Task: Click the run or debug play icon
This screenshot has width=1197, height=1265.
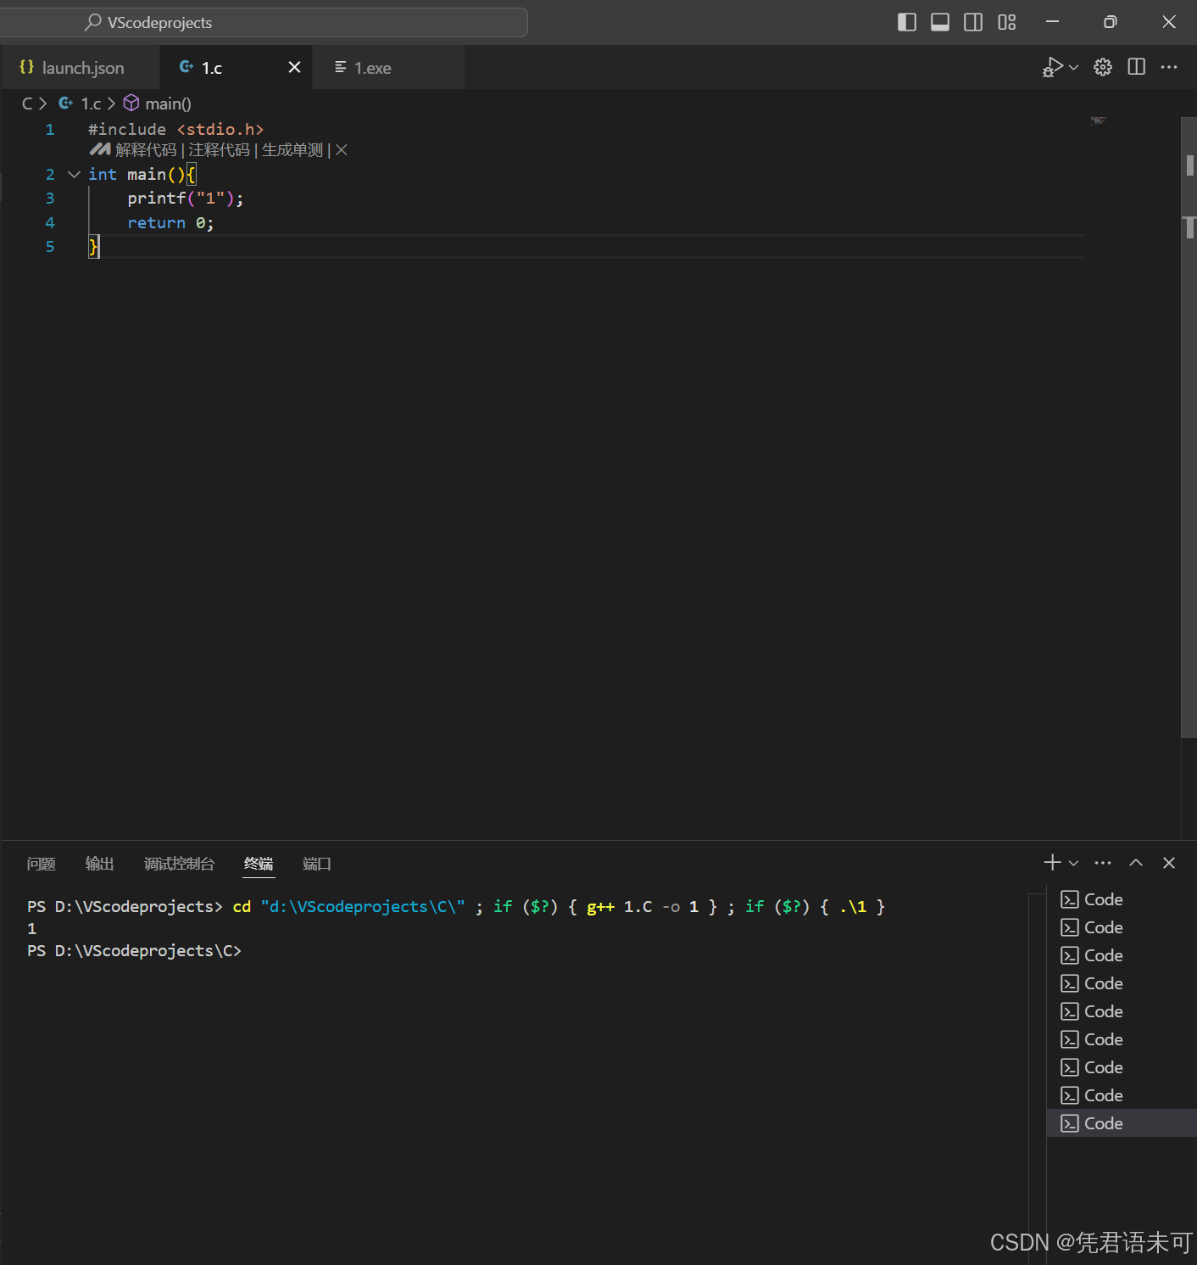Action: pyautogui.click(x=1052, y=67)
